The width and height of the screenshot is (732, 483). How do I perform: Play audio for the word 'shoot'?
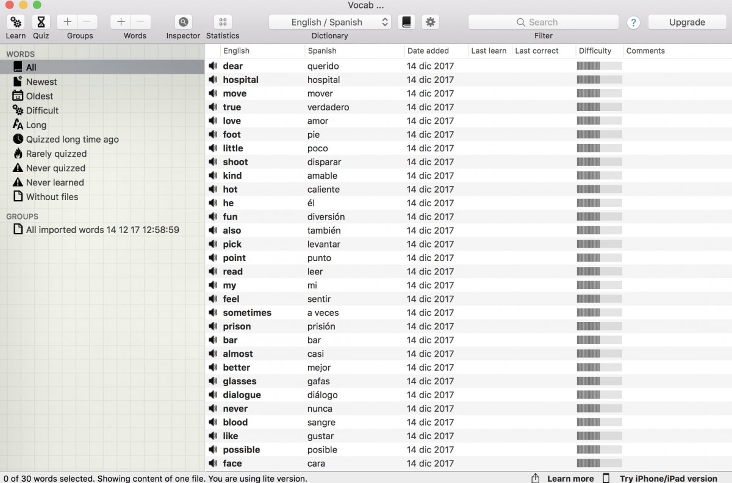click(213, 162)
